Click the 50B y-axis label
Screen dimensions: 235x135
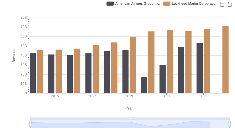click(24, 46)
